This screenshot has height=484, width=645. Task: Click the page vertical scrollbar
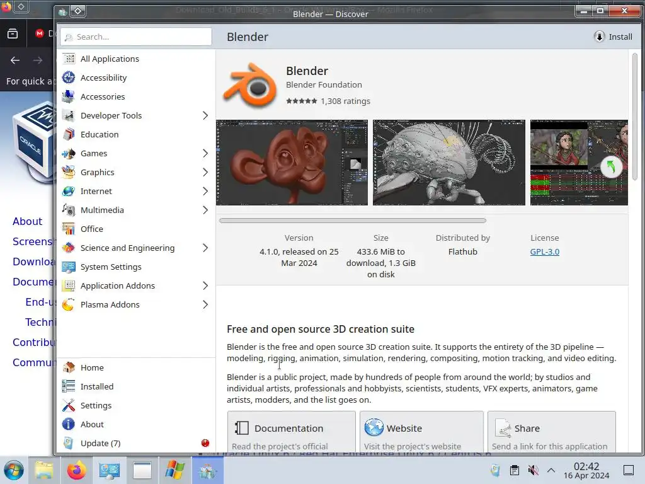[634, 117]
